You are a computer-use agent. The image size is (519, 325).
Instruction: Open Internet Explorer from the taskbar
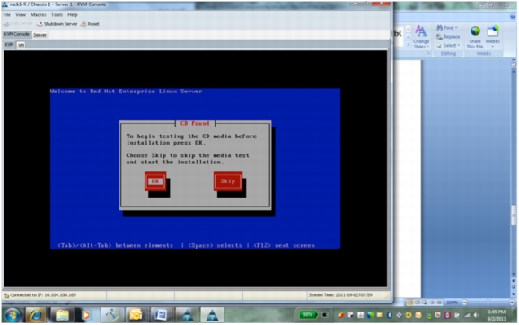35,315
